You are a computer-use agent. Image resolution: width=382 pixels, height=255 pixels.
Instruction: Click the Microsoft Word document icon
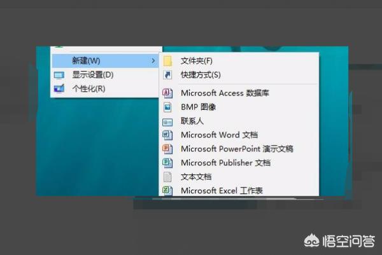point(167,135)
